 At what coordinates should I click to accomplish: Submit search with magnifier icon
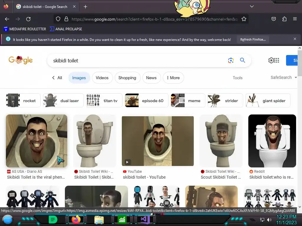tap(242, 60)
